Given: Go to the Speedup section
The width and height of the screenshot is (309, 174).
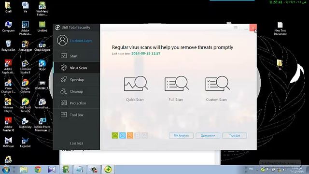Looking at the screenshot, I should 76,79.
